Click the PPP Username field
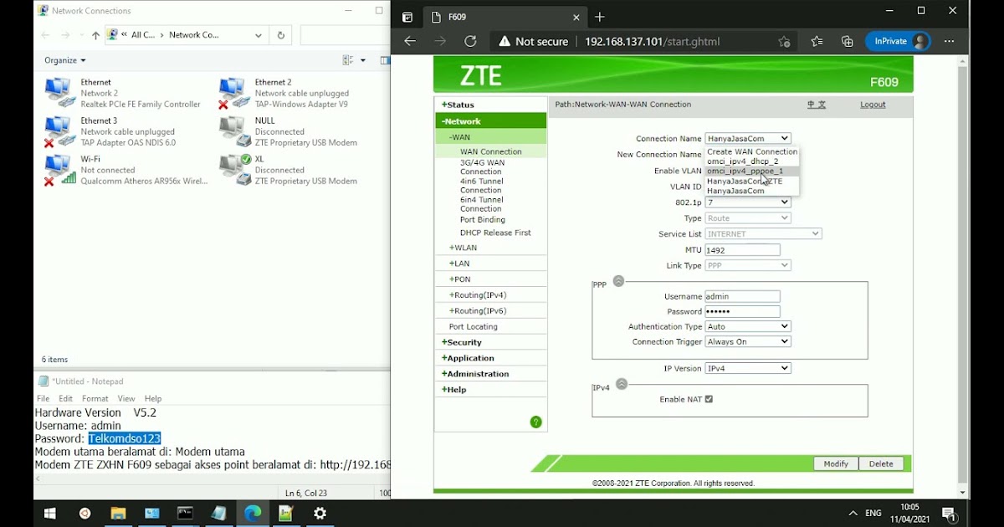The height and width of the screenshot is (527, 1004). coord(743,296)
